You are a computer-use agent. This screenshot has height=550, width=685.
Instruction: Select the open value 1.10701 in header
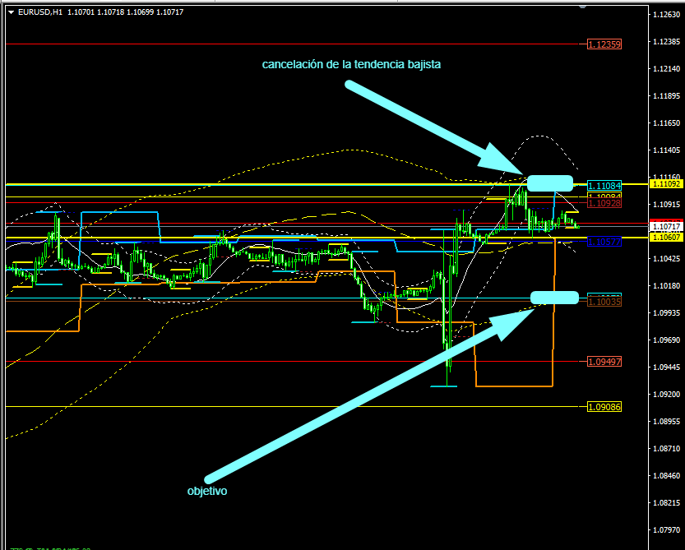81,12
